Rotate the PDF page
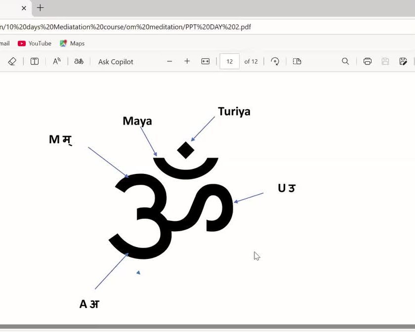Viewport: 415px width, 332px height. tap(275, 61)
